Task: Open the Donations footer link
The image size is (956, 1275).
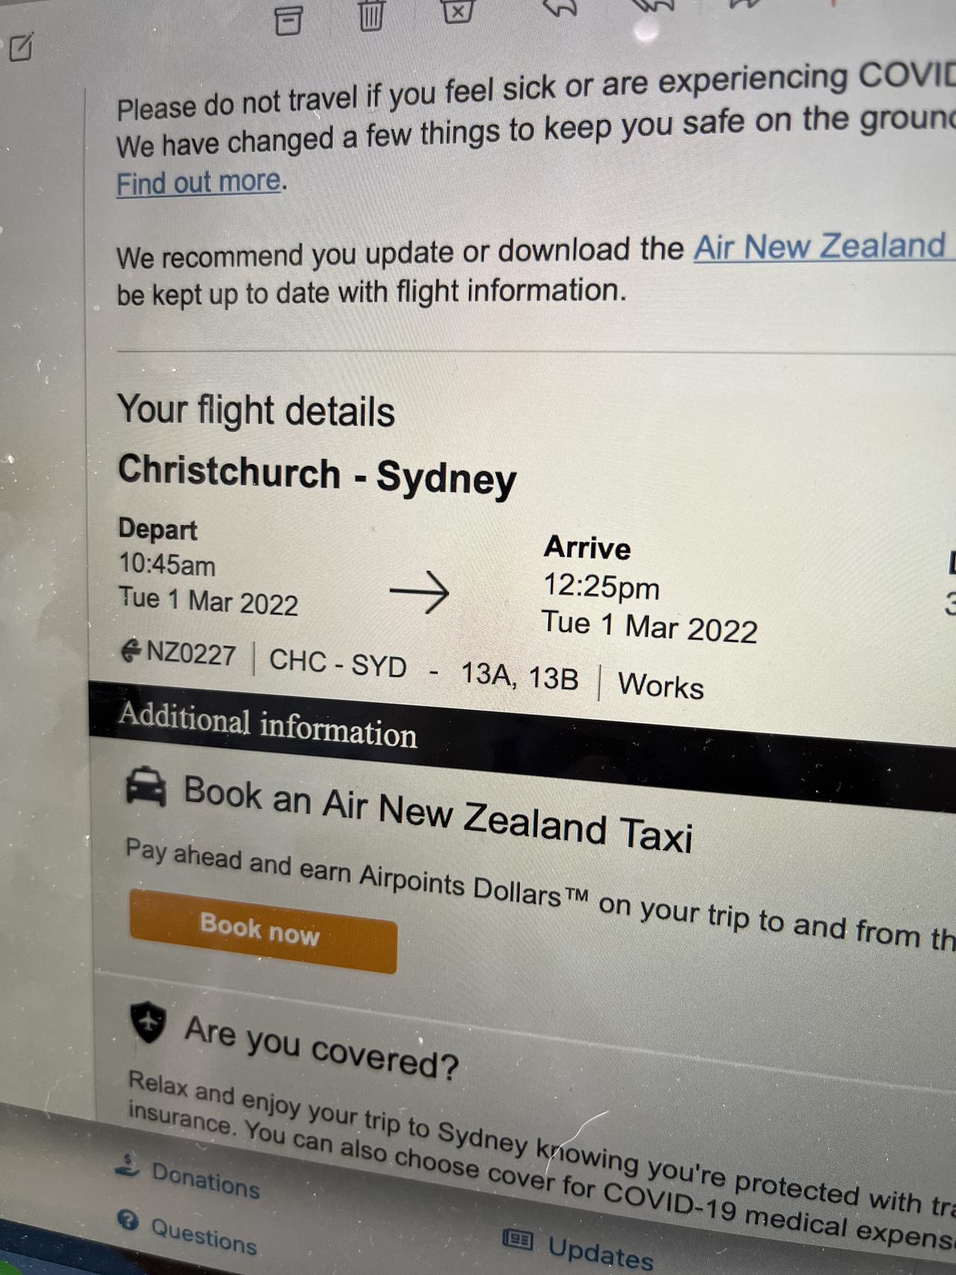Action: point(205,1179)
